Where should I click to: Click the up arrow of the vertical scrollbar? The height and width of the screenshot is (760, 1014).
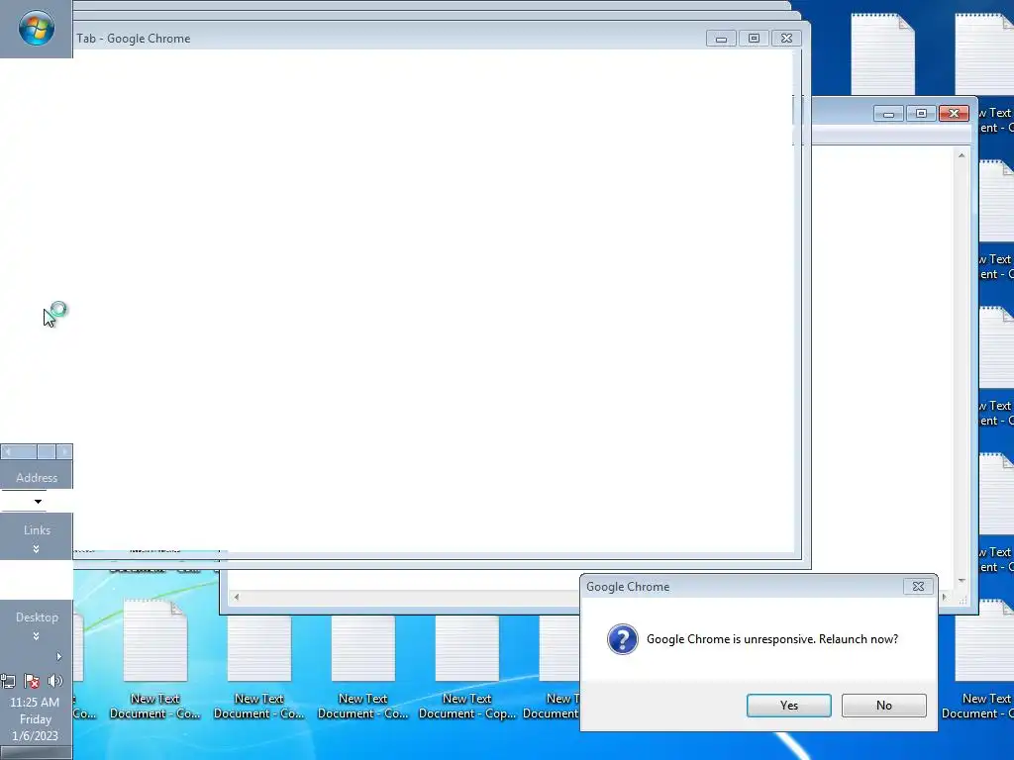tap(962, 155)
